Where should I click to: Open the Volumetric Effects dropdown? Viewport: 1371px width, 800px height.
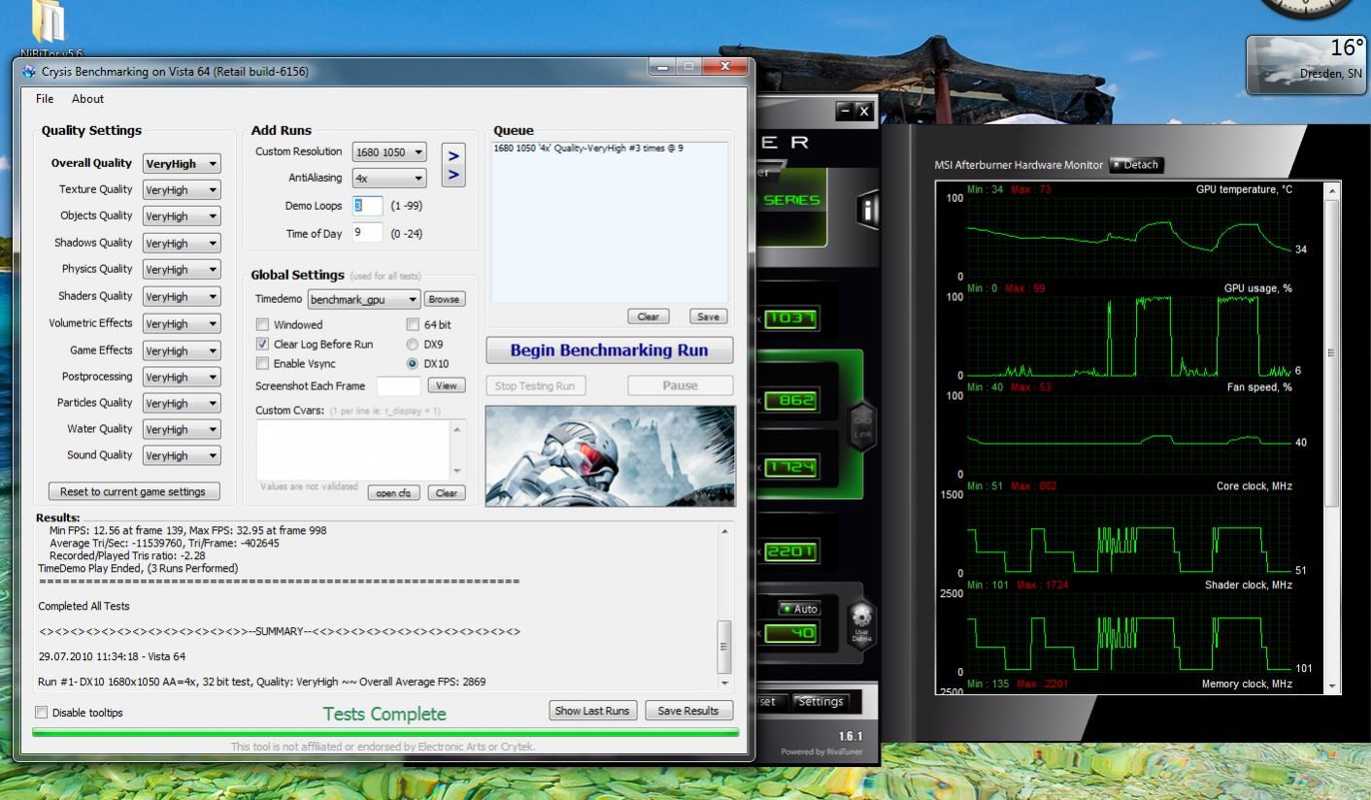182,324
